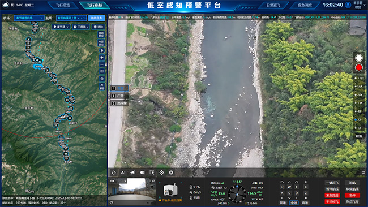
Task: Click the dock camera preview thumbnail
Action: tap(132, 192)
